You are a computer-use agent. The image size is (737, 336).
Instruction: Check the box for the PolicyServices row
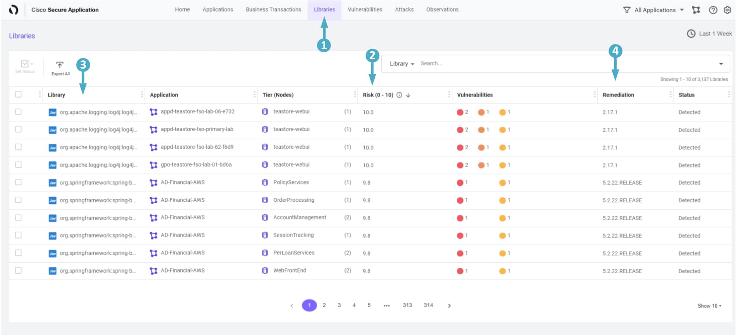pyautogui.click(x=18, y=182)
